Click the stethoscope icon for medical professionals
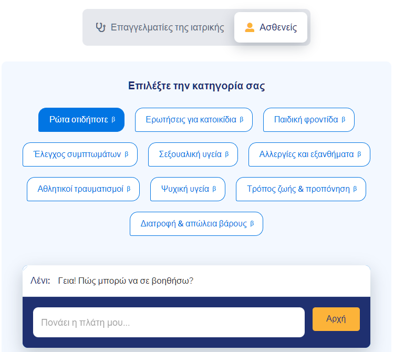The width and height of the screenshot is (394, 352). click(x=101, y=27)
